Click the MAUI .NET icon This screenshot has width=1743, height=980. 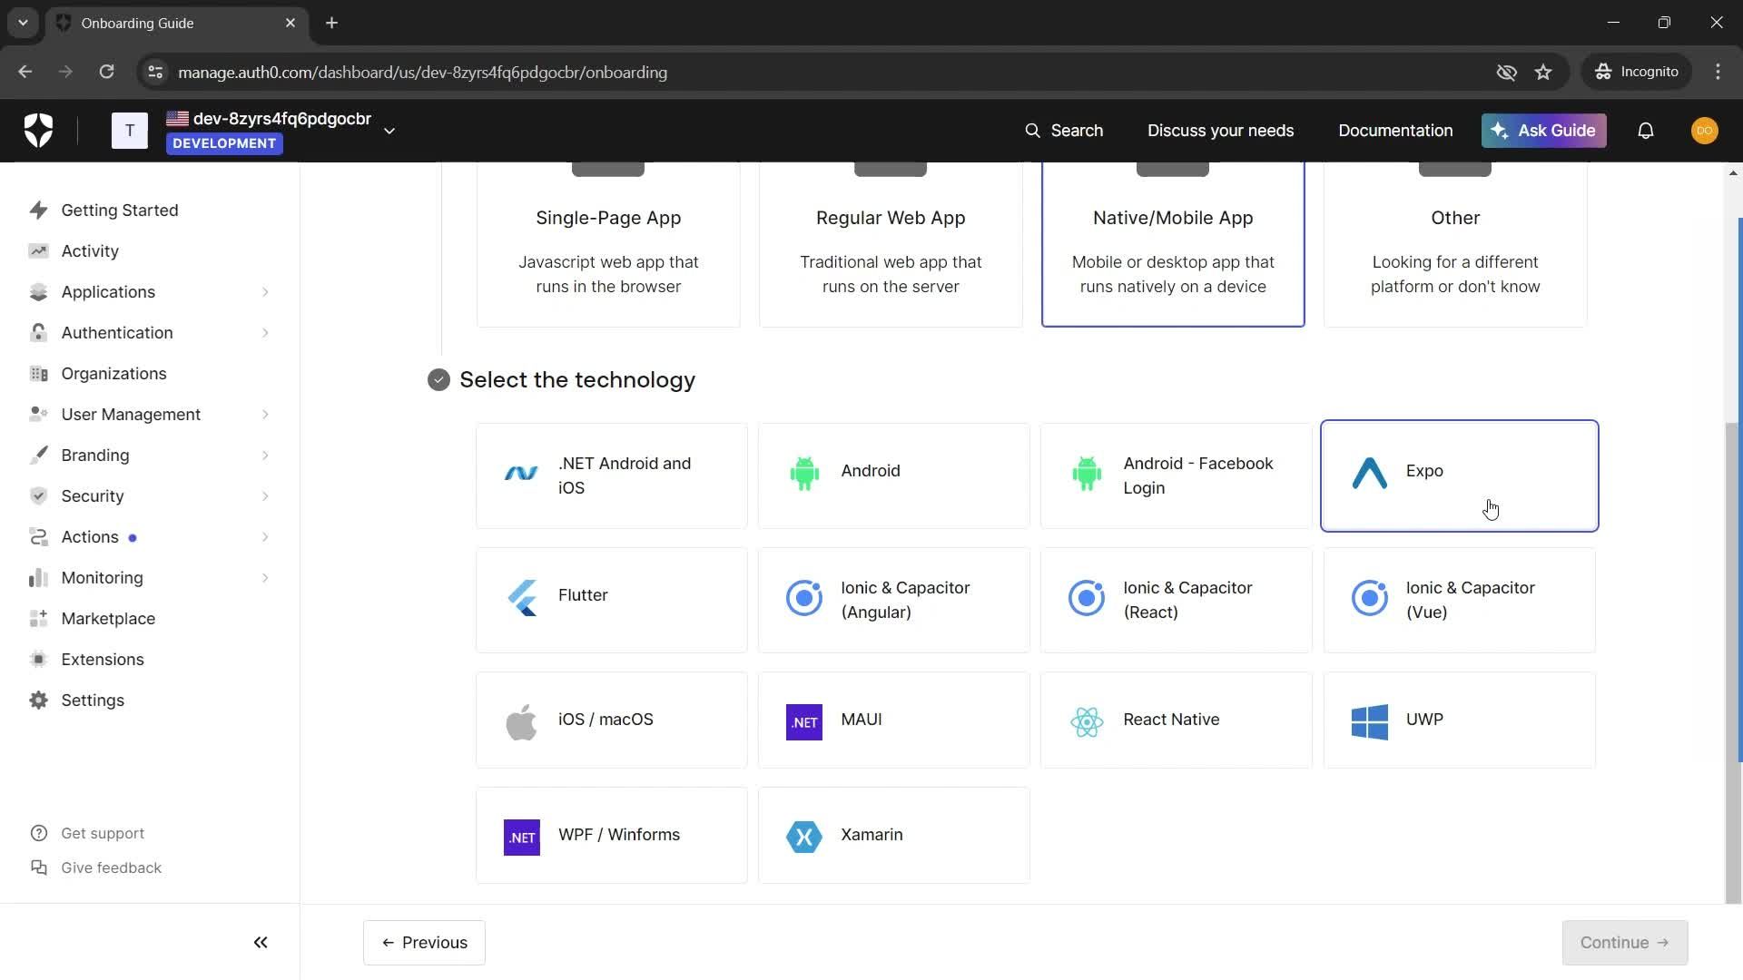tap(804, 722)
